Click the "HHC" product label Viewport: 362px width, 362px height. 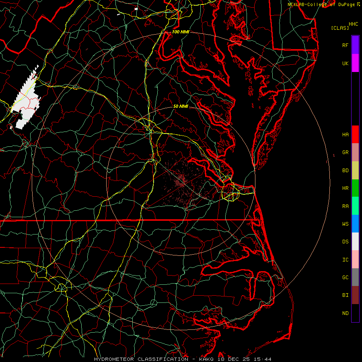[x=353, y=24]
